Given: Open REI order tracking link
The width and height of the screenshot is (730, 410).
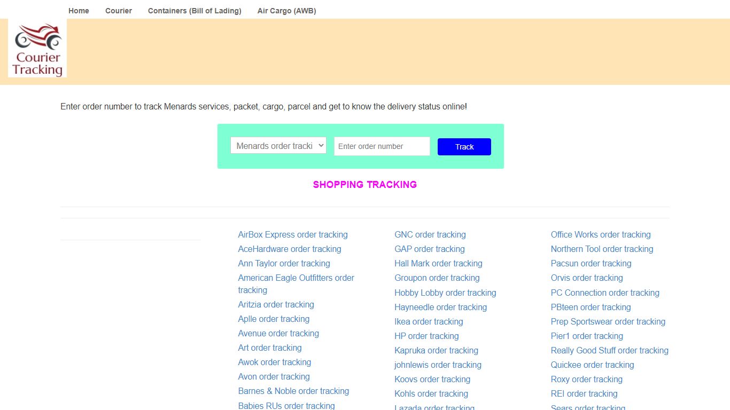Looking at the screenshot, I should (584, 393).
